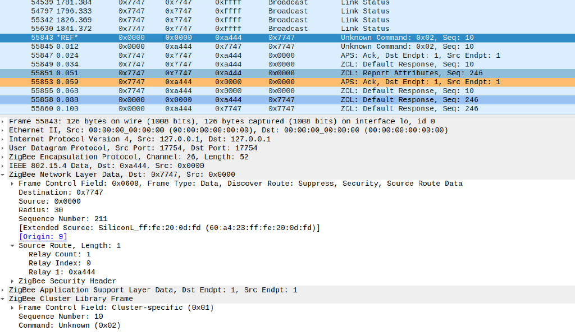Expand ZigBee Application Support Layer Data
575x335 pixels.
click(x=4, y=290)
